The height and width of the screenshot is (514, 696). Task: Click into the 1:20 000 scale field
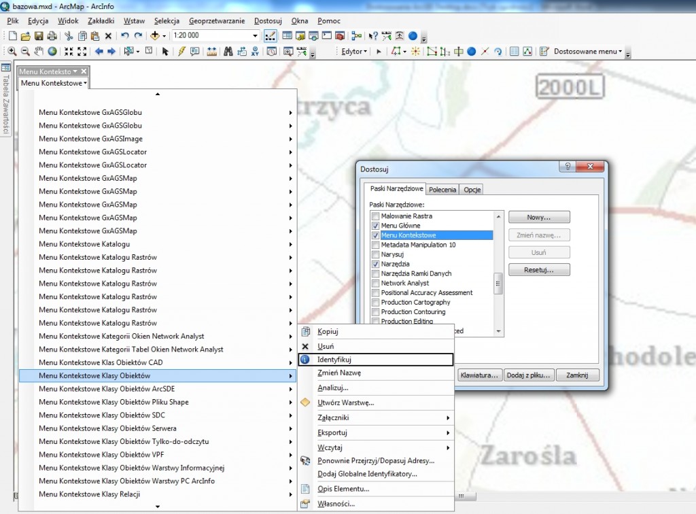coord(211,35)
